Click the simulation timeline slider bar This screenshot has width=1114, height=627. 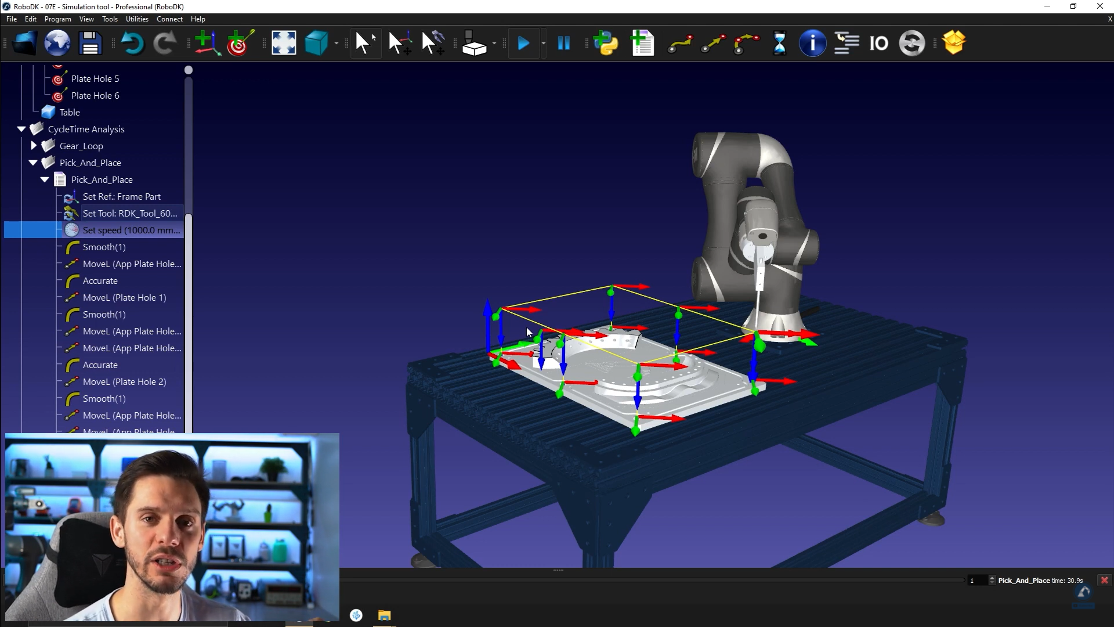(650, 580)
